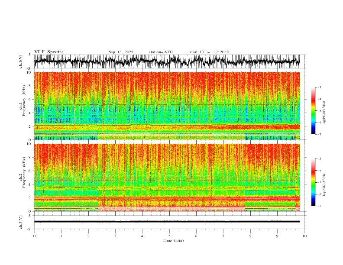Image resolution: width=343 pixels, height=265 pixels.
Task: Click the ch.1 spectrogram panel
Action: 167,106
